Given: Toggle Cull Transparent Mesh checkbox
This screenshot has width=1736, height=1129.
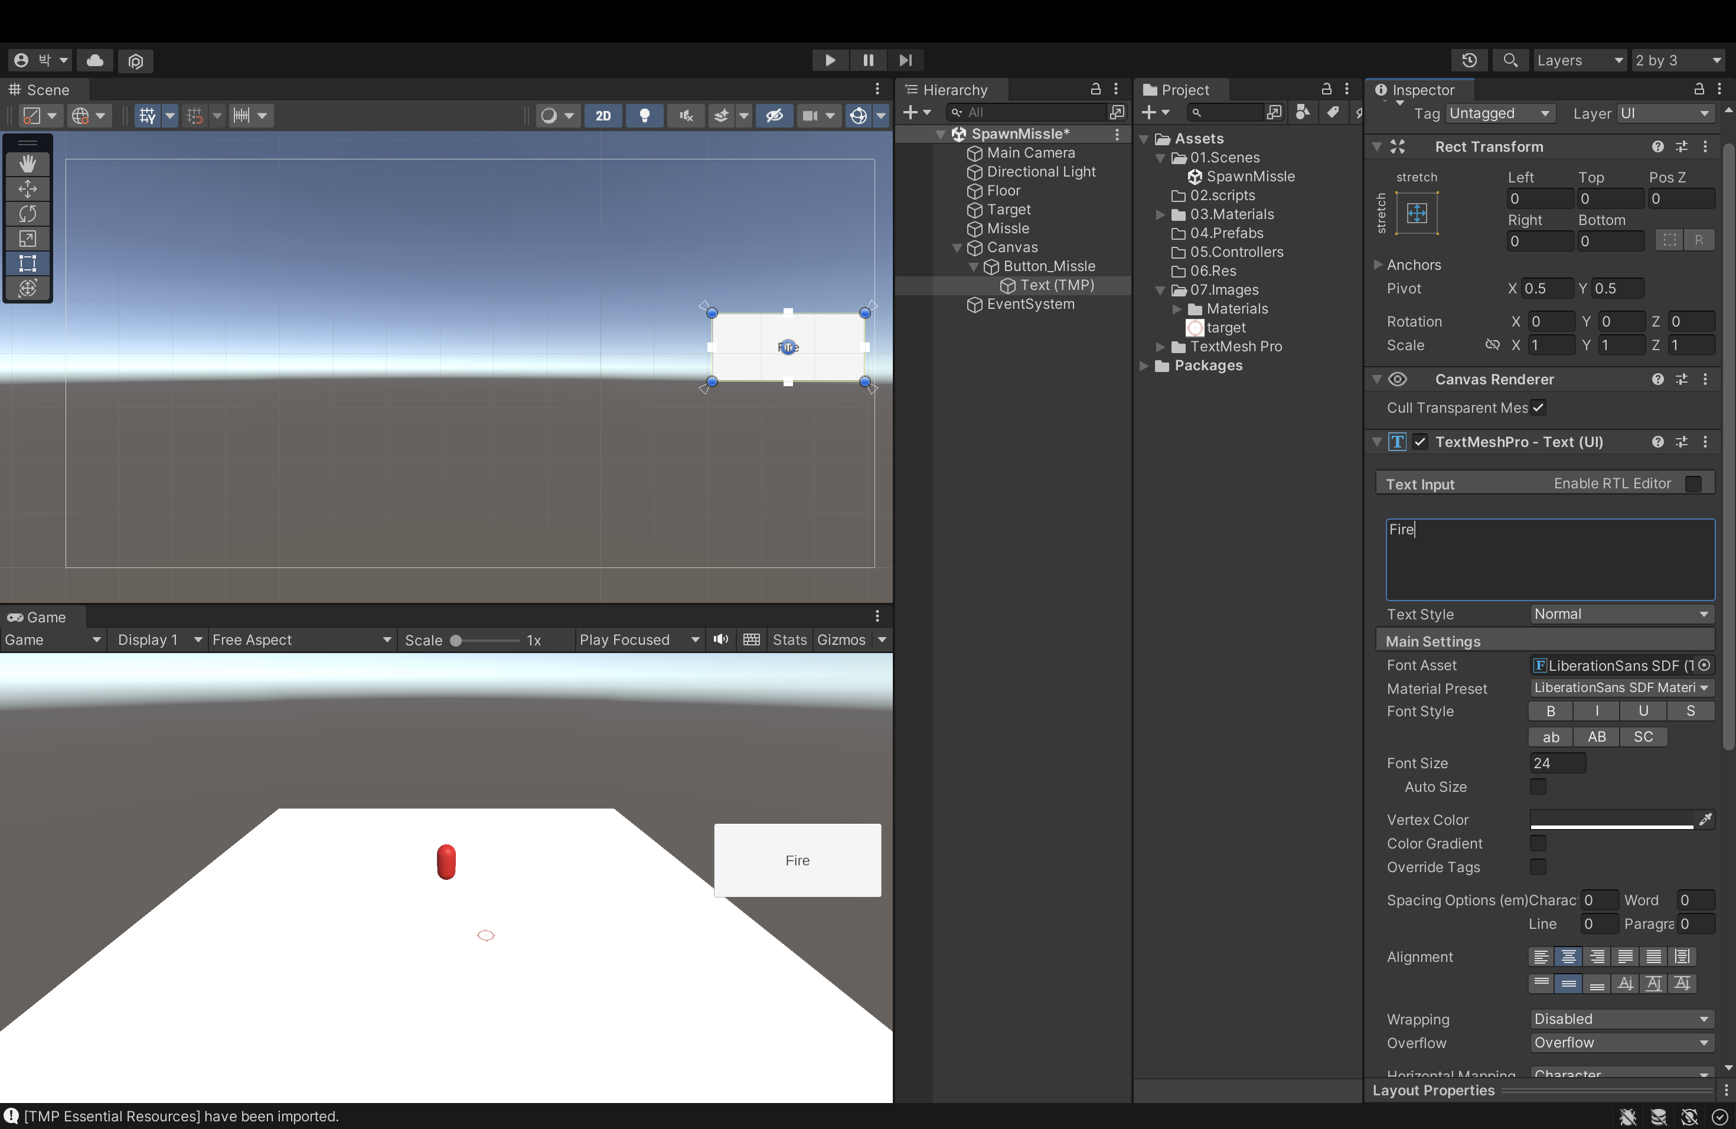Looking at the screenshot, I should [1538, 407].
